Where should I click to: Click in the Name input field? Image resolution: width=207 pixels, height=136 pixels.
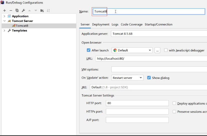[149, 11]
